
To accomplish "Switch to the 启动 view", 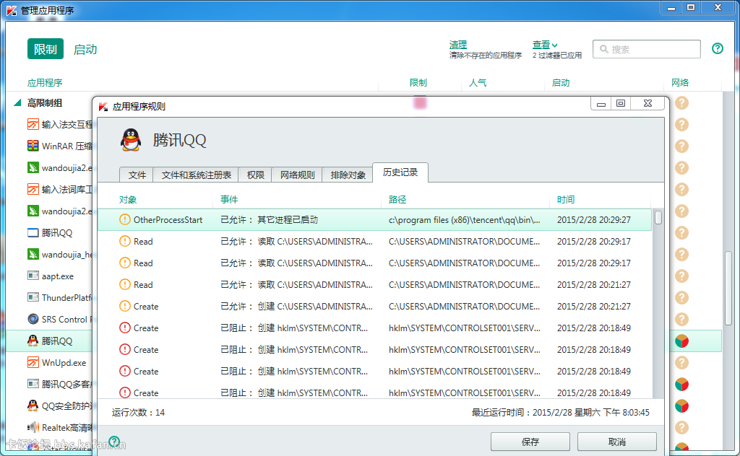I will [85, 50].
